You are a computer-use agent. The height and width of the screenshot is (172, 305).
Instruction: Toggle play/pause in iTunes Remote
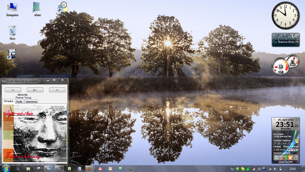35,90
